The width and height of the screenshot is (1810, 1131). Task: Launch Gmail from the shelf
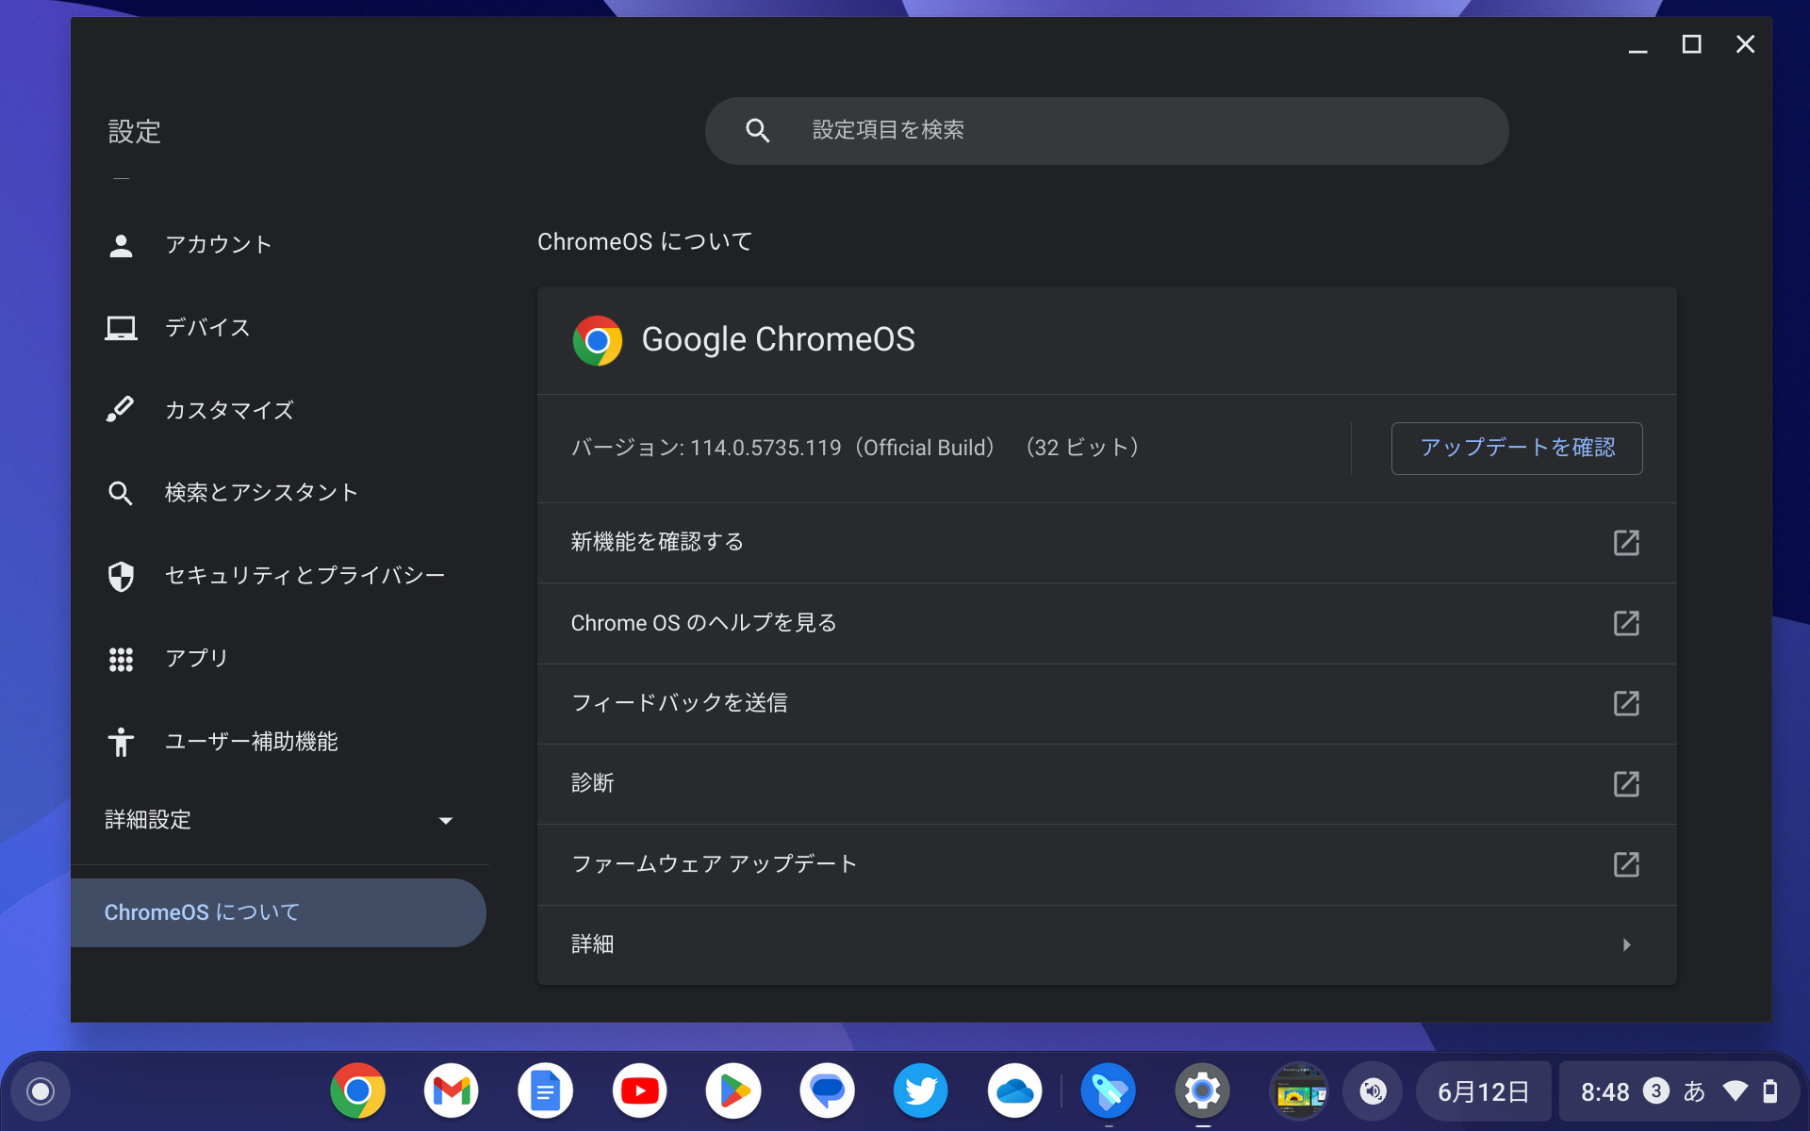pos(451,1090)
